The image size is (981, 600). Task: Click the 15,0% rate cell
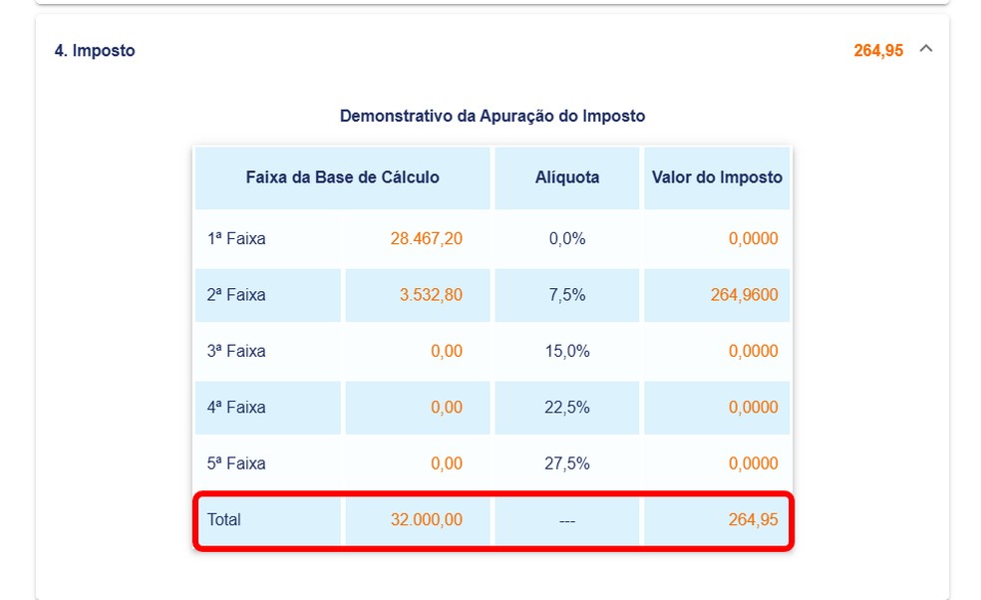(567, 351)
